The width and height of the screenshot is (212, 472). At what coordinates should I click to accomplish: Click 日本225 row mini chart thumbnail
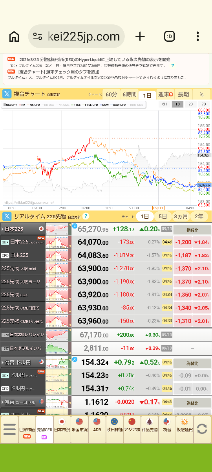57,229
